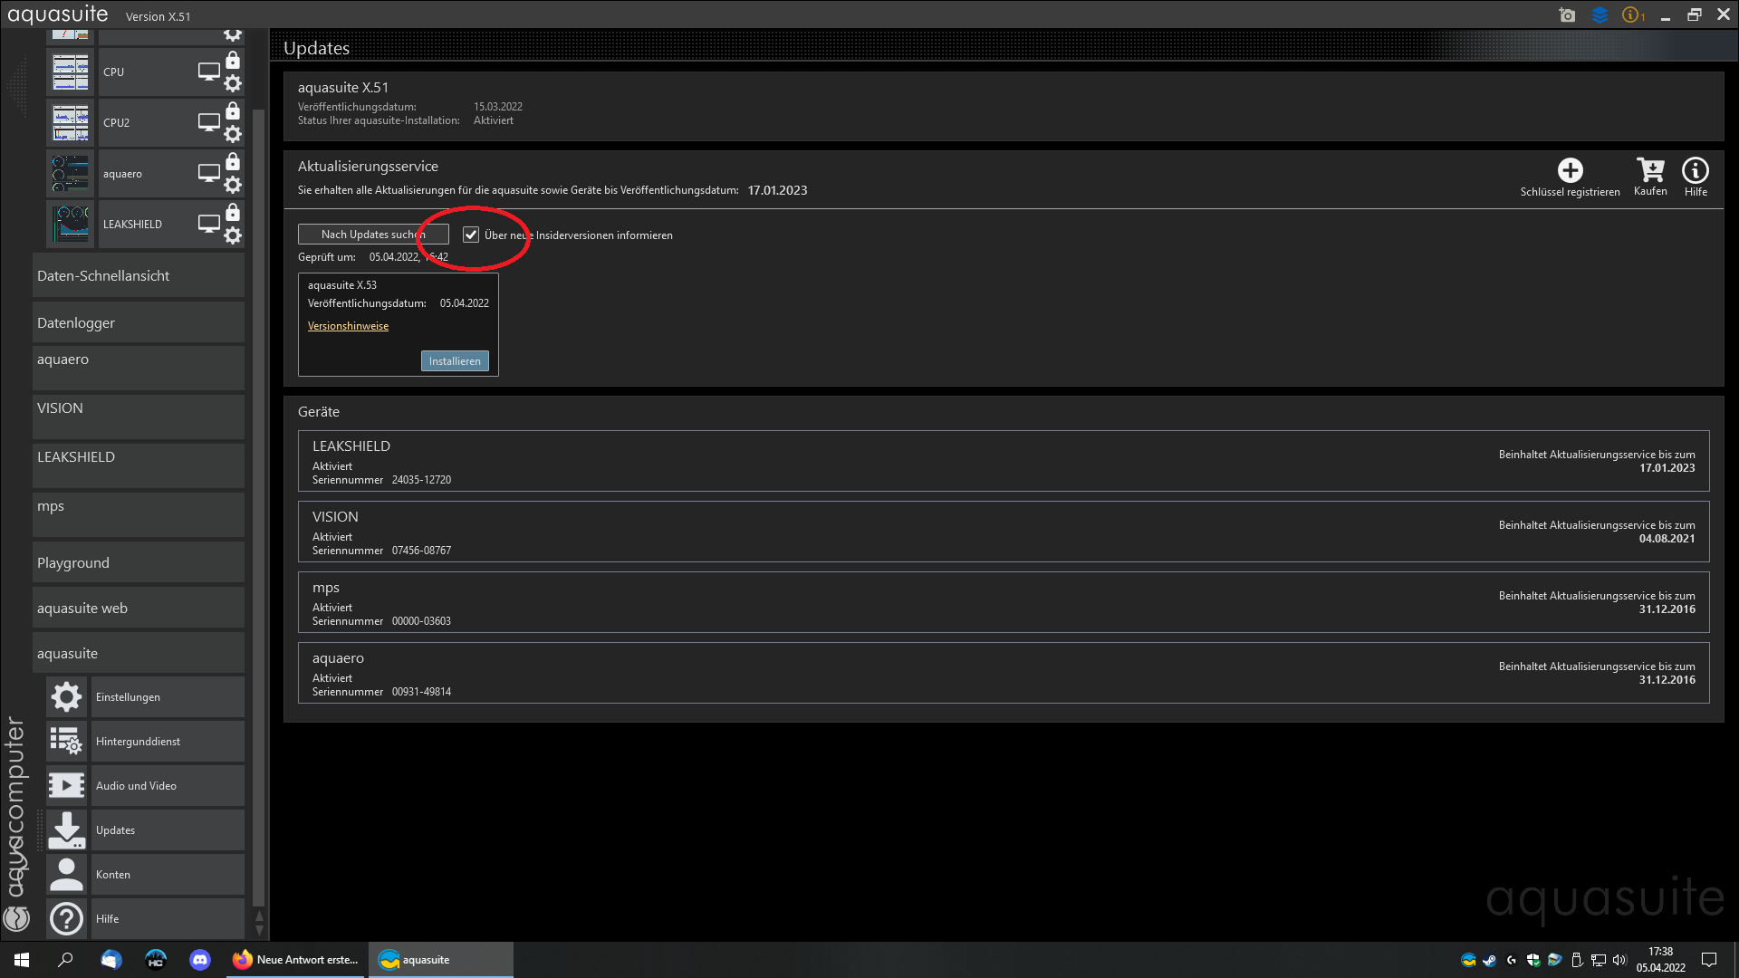This screenshot has width=1739, height=978.
Task: Select Audio und Video menu entry
Action: 136,786
